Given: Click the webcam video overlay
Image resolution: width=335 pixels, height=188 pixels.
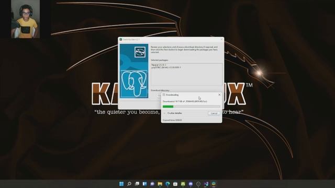Looking at the screenshot, I should pyautogui.click(x=25, y=19).
